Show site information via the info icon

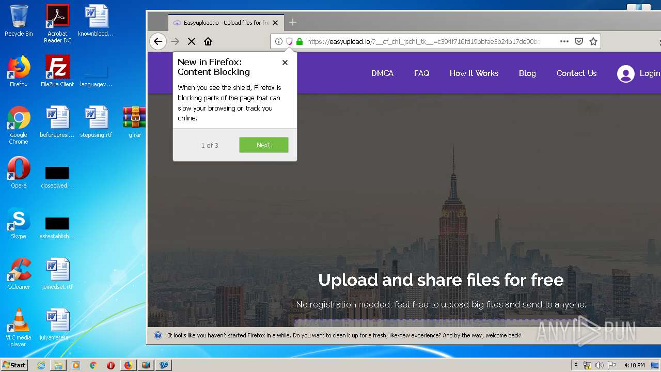pyautogui.click(x=278, y=41)
